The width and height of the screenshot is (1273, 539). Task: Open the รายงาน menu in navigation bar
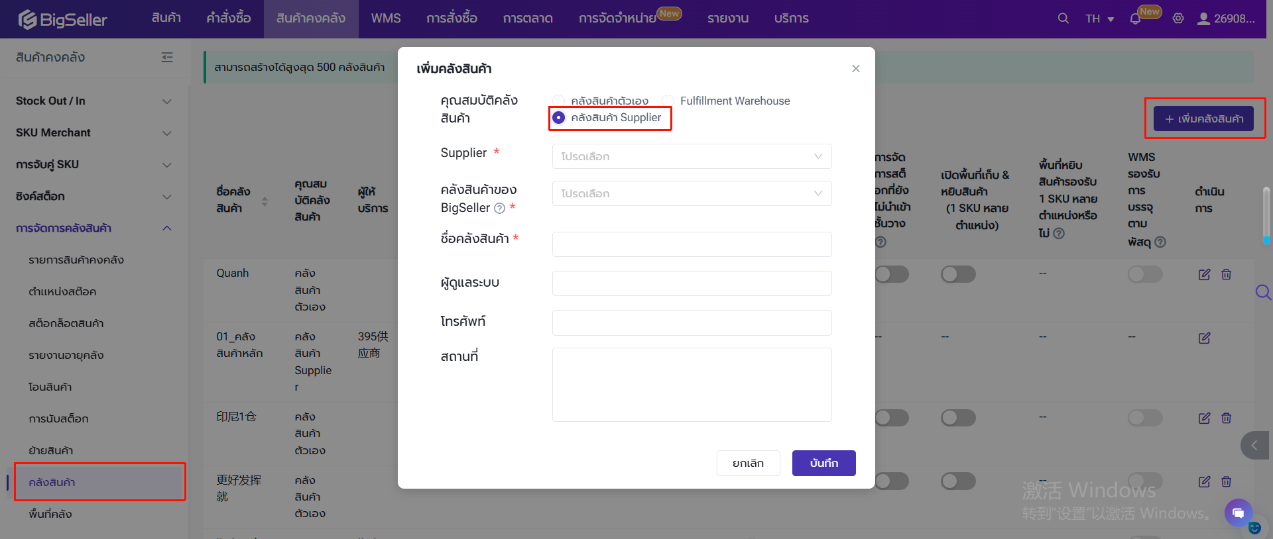click(727, 19)
